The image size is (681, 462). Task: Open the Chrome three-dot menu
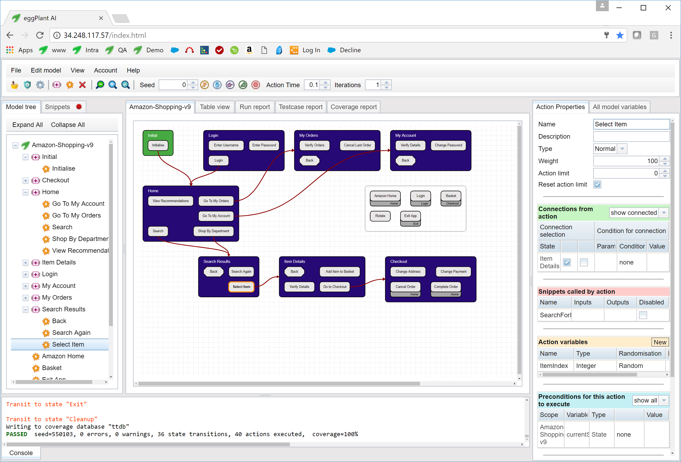671,35
